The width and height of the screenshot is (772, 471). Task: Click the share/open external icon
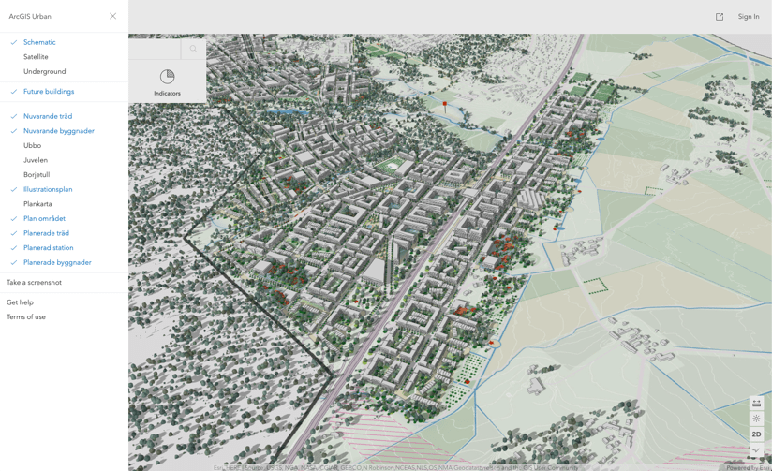[x=720, y=17]
